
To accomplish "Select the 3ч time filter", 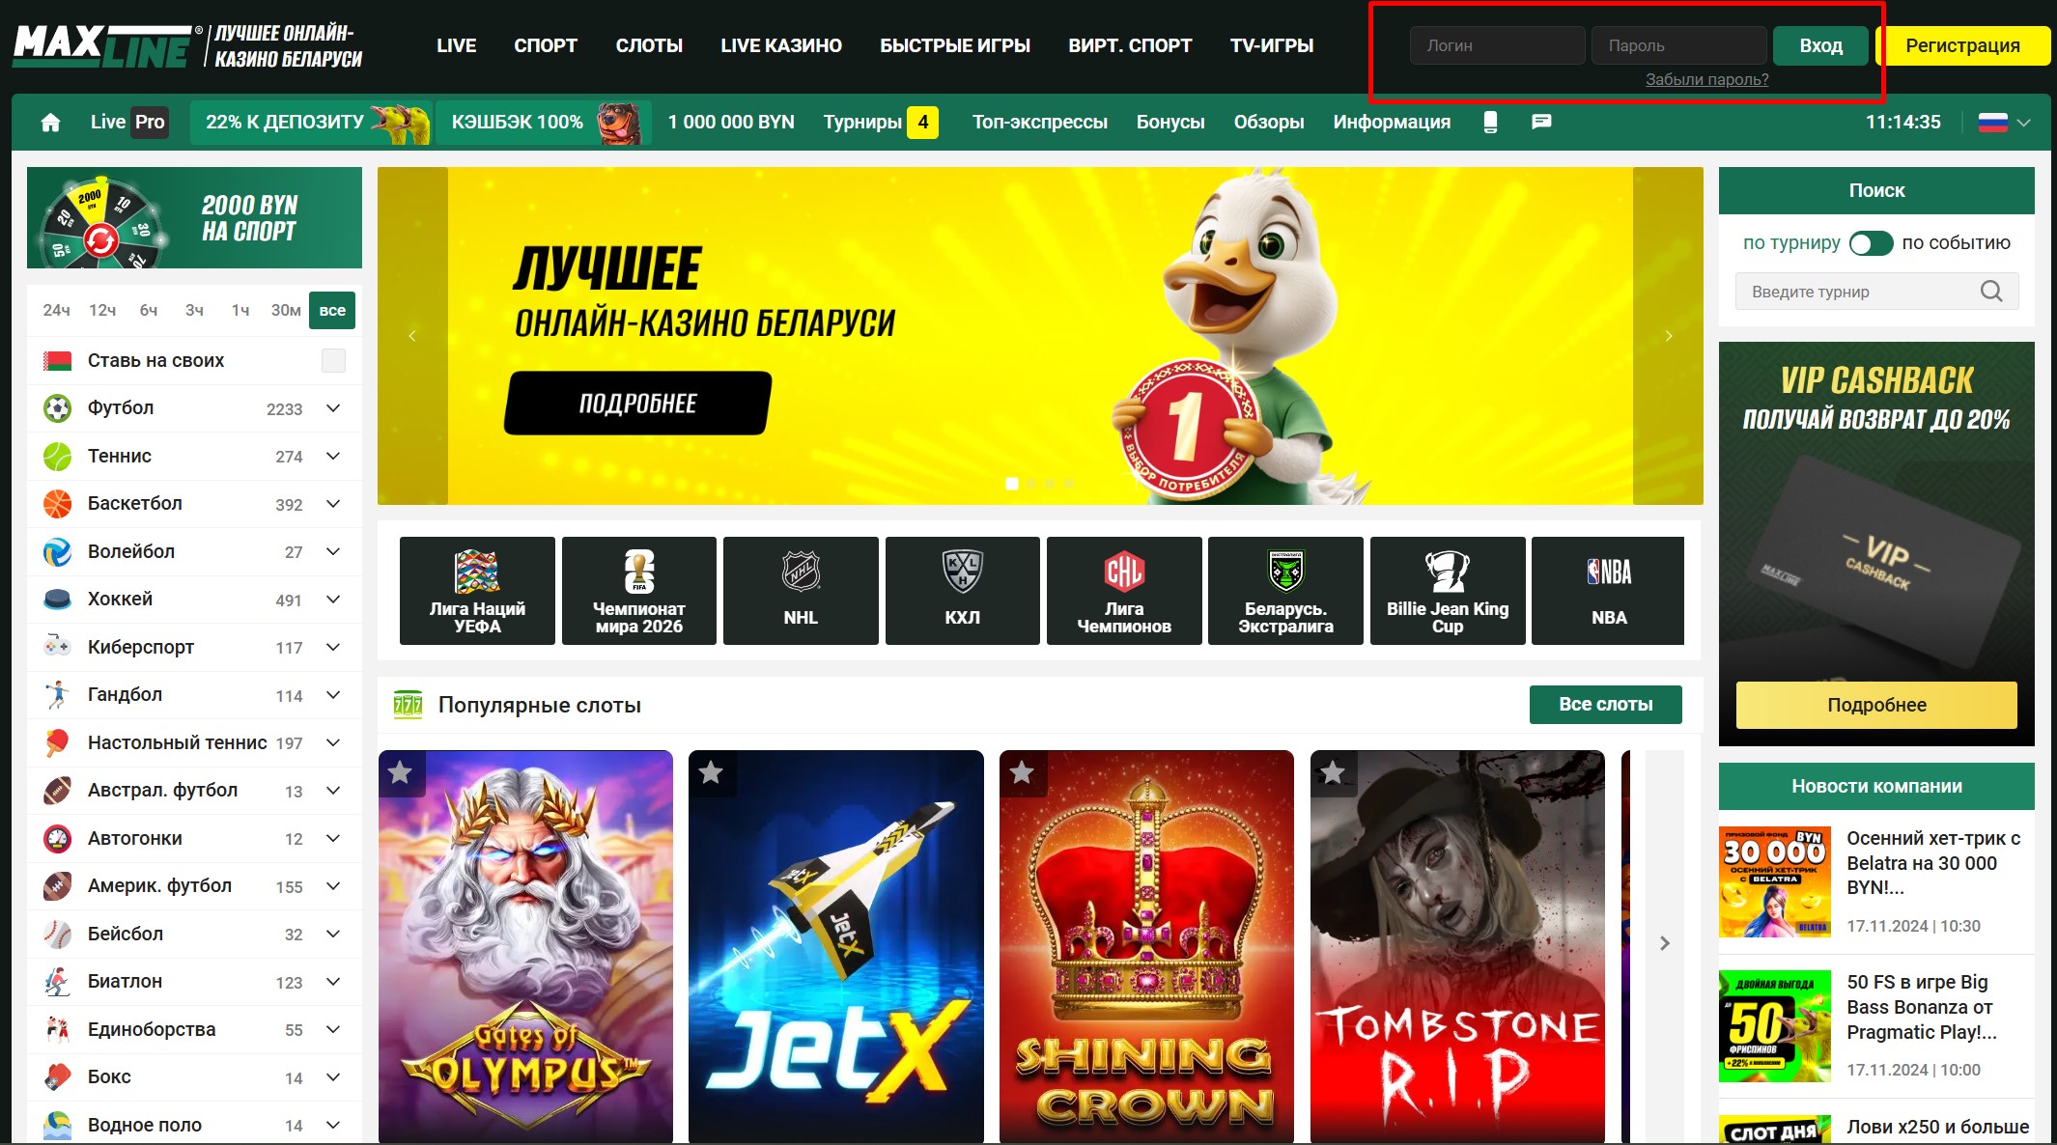I will tap(194, 310).
